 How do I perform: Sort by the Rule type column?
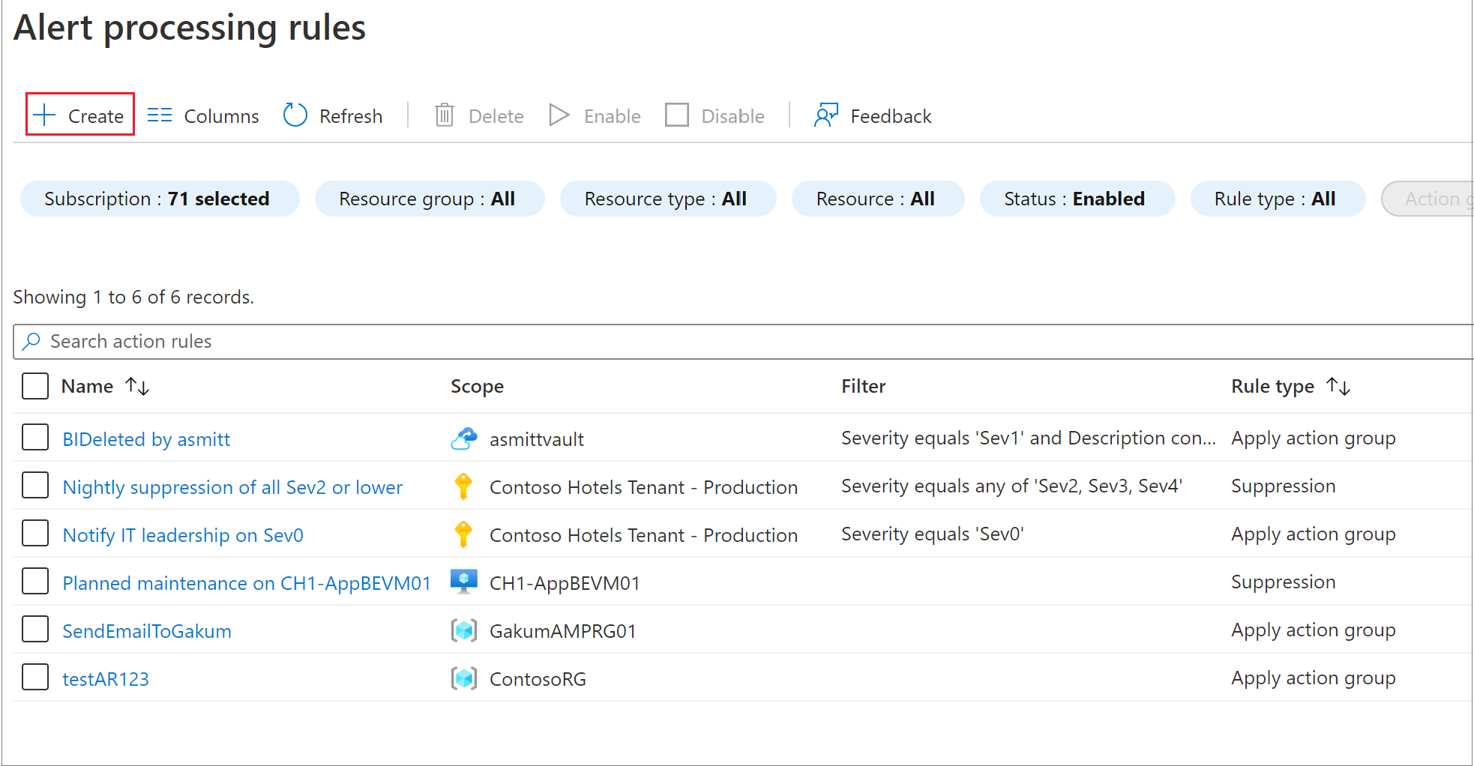click(x=1338, y=387)
